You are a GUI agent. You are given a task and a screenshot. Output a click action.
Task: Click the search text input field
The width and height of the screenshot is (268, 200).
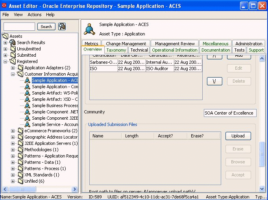point(19,26)
